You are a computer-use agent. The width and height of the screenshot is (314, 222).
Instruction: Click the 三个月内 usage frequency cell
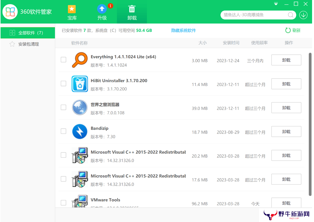(x=255, y=61)
